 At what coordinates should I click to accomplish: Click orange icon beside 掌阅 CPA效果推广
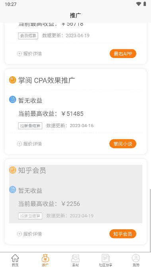coord(13,80)
